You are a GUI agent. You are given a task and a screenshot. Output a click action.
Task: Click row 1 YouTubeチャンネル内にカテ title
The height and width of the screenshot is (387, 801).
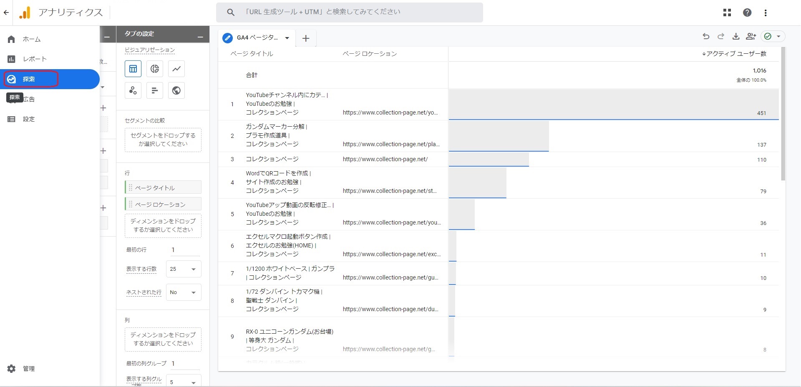[287, 104]
